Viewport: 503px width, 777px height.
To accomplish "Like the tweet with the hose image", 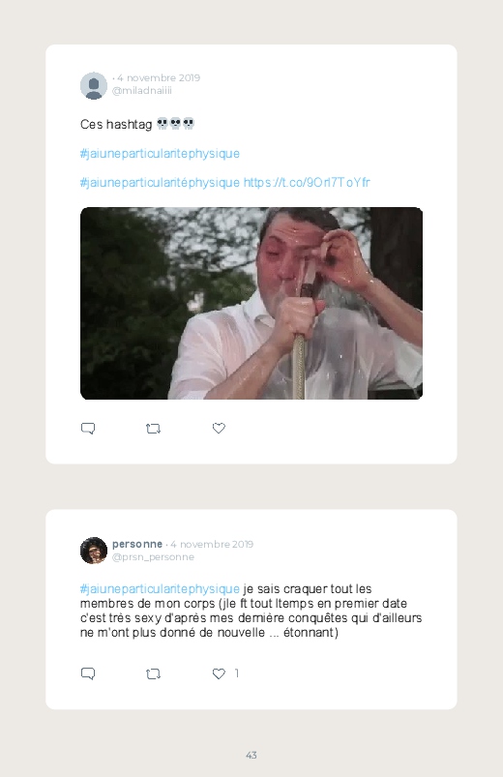I will [x=219, y=428].
